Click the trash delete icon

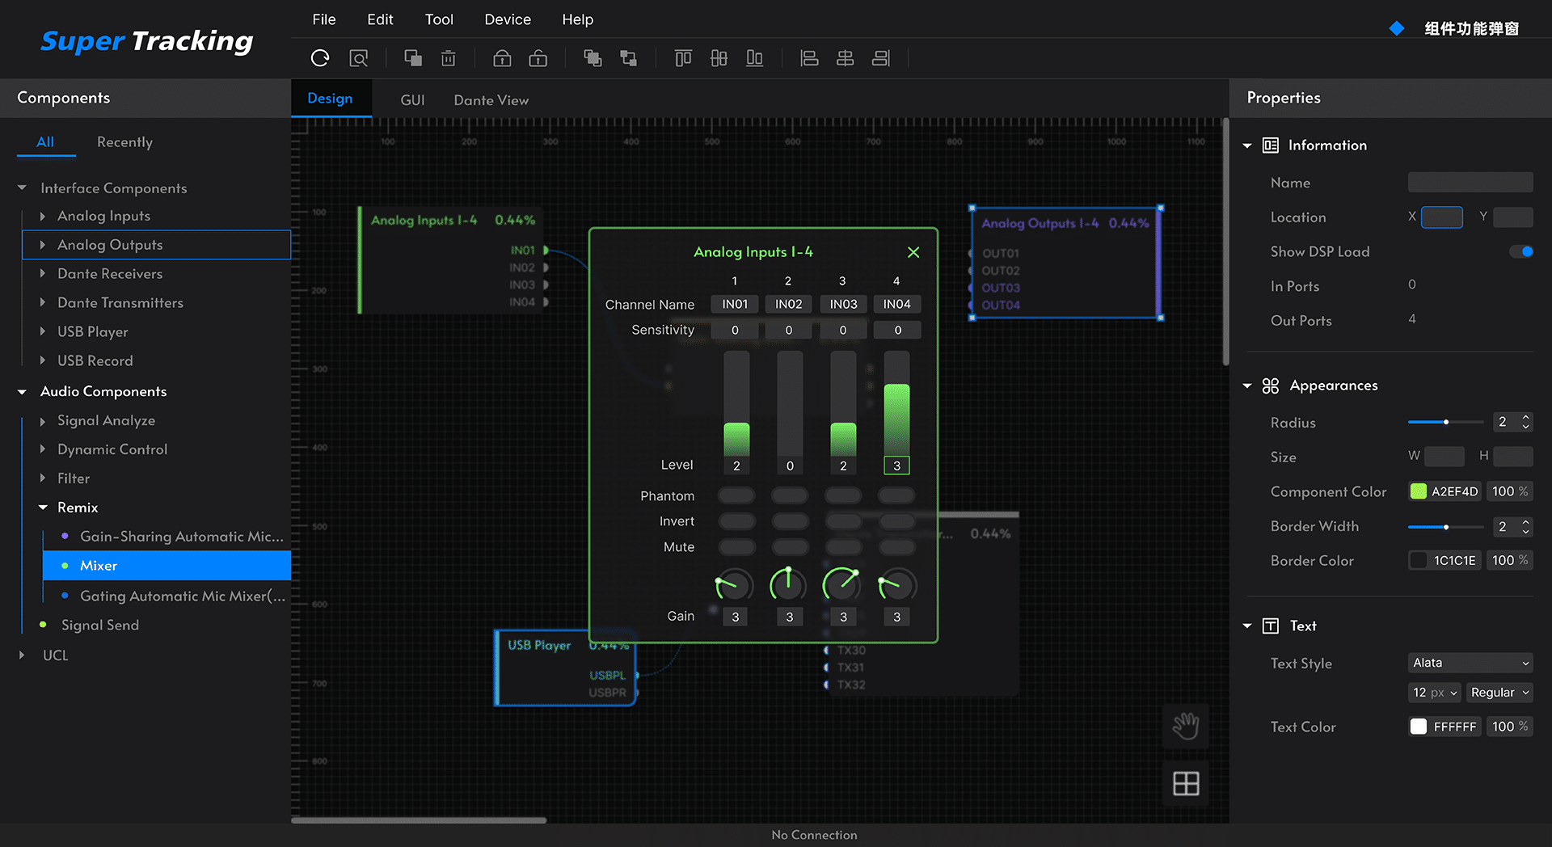[448, 58]
